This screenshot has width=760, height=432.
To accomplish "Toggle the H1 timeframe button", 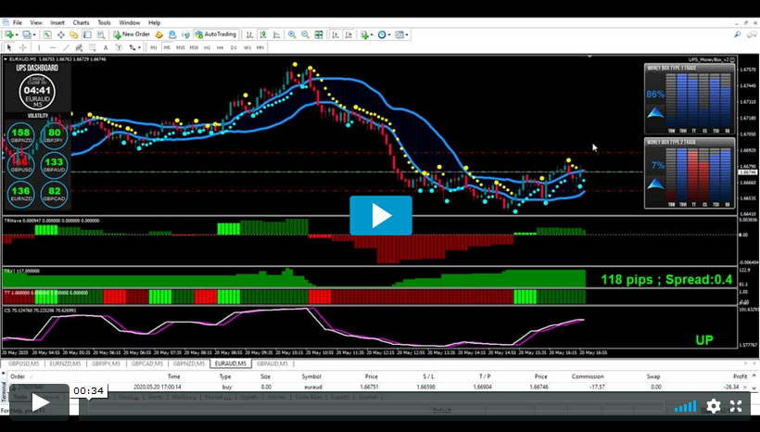I will pyautogui.click(x=207, y=47).
